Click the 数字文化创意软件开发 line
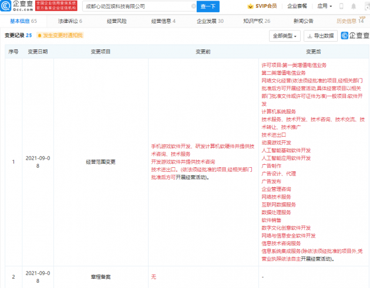The height and width of the screenshot is (288, 370). click(286, 228)
